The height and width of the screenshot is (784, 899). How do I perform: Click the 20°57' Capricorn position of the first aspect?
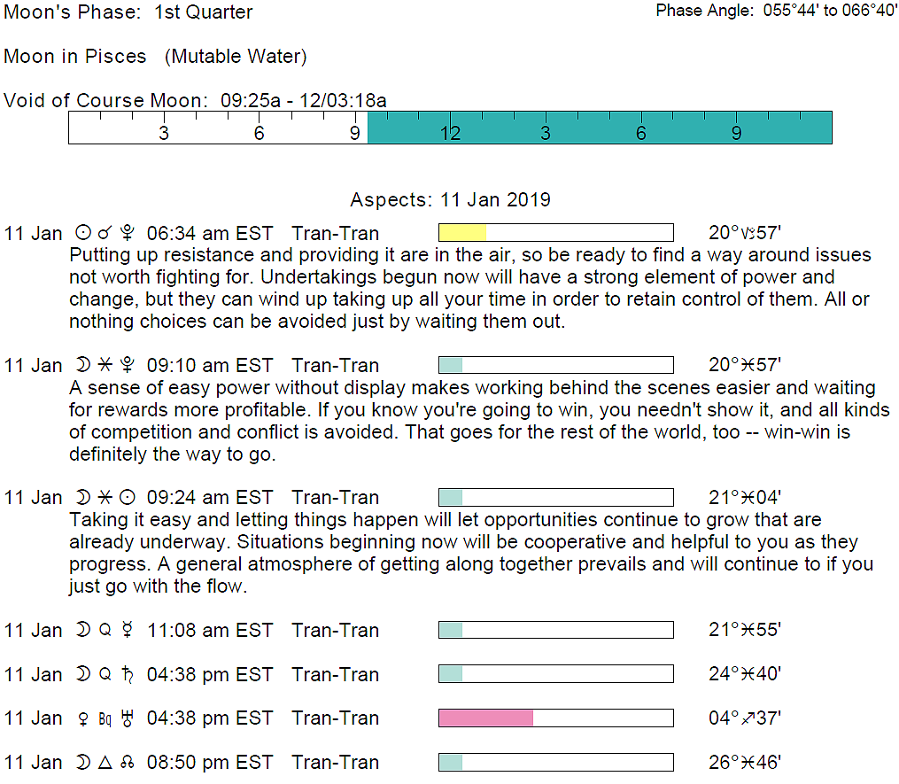coord(744,234)
